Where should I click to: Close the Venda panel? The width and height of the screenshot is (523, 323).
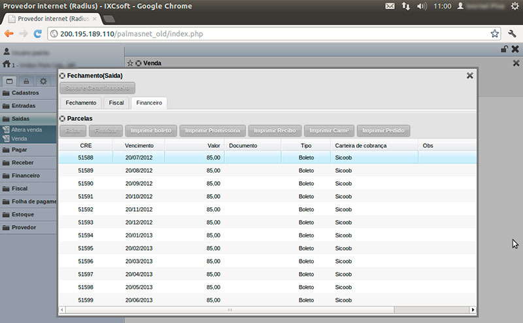click(x=516, y=63)
